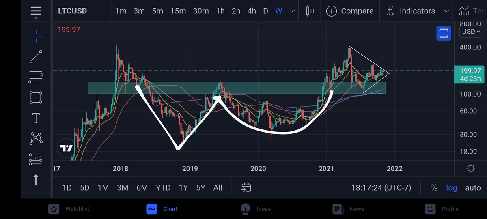The height and width of the screenshot is (219, 487).
Task: Switch to 1m timeframe
Action: click(121, 11)
